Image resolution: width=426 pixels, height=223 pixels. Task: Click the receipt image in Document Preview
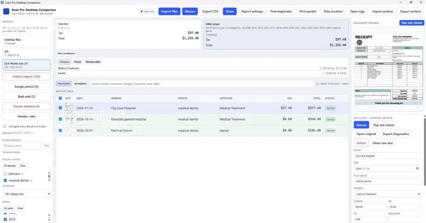coord(389,69)
